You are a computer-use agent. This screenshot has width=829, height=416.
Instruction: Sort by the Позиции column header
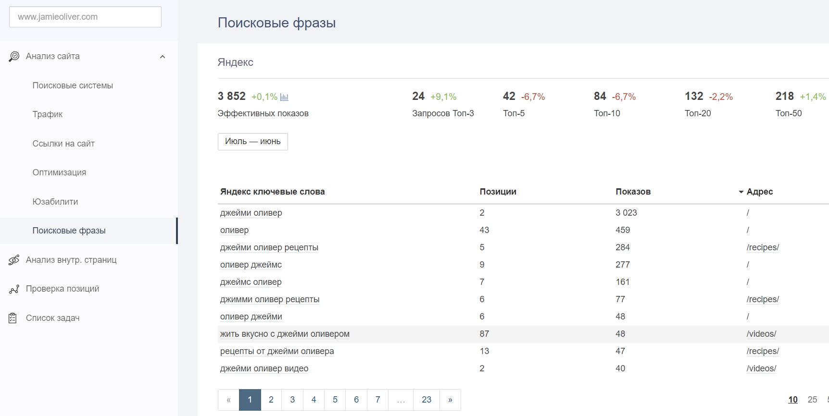498,192
